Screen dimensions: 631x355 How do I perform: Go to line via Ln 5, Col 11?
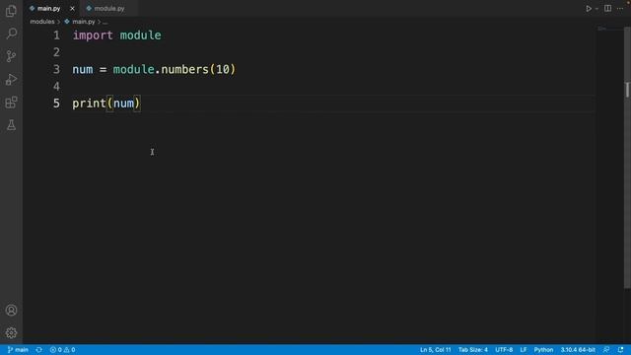tap(436, 350)
